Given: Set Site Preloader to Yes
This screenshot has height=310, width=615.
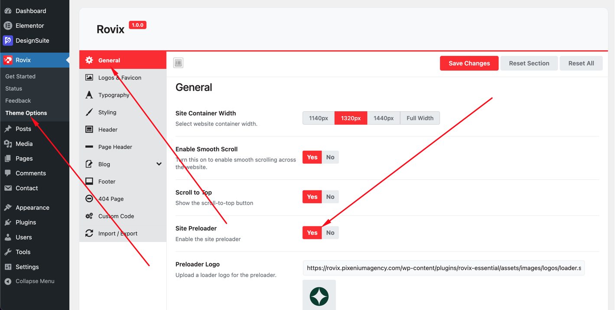Looking at the screenshot, I should tap(312, 232).
